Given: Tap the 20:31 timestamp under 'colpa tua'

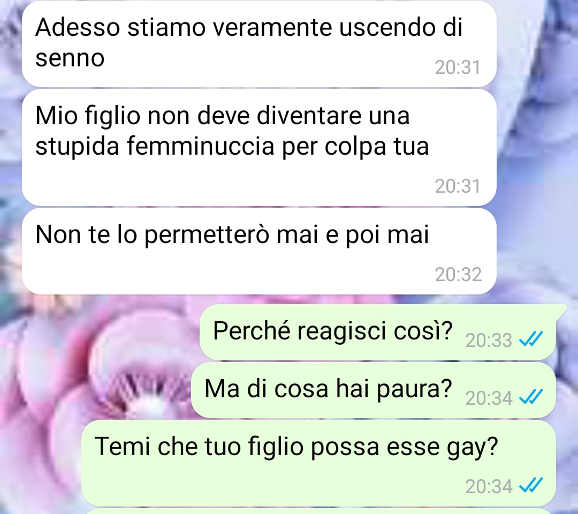Looking at the screenshot, I should pos(458,186).
